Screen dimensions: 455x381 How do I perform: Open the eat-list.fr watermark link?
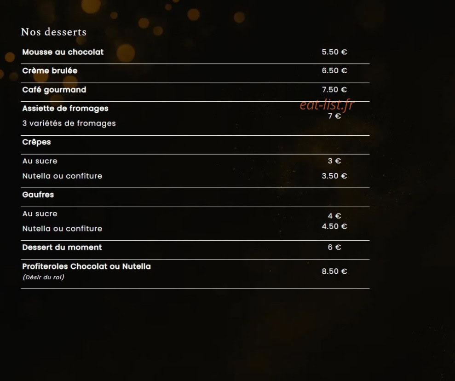pos(327,105)
